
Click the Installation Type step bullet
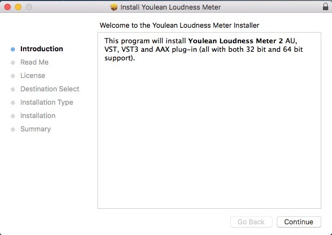point(13,103)
